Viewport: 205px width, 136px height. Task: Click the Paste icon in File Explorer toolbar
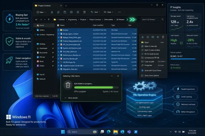pos(65,12)
